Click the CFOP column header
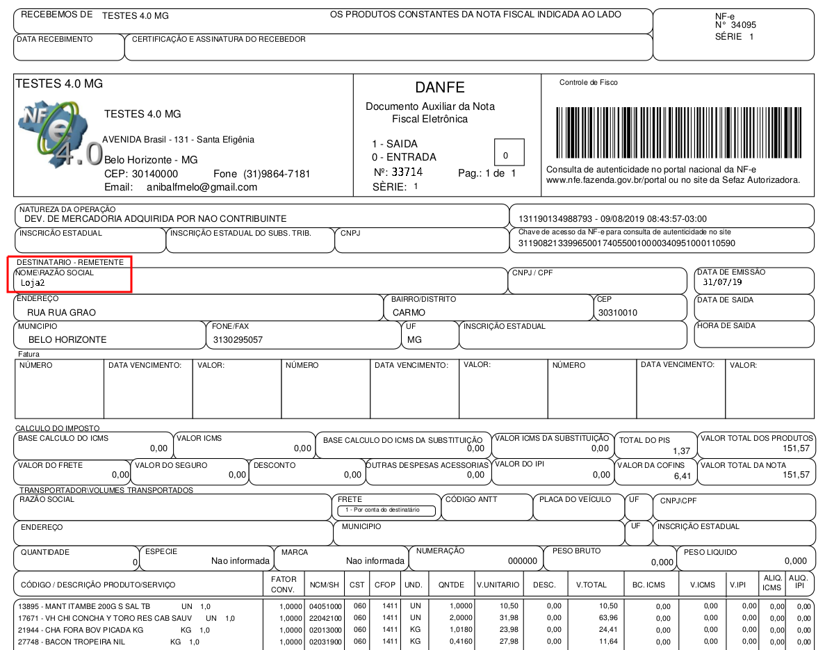Viewport: 825px width, 650px height. (385, 585)
